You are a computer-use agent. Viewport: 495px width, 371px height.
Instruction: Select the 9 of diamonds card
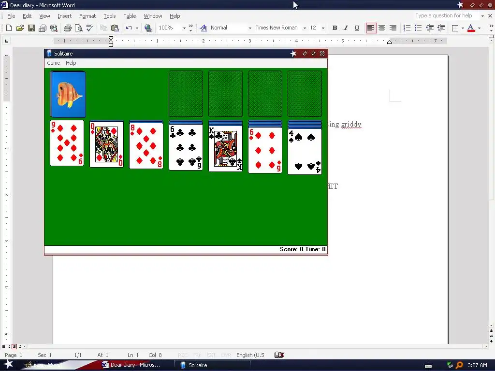(x=67, y=143)
